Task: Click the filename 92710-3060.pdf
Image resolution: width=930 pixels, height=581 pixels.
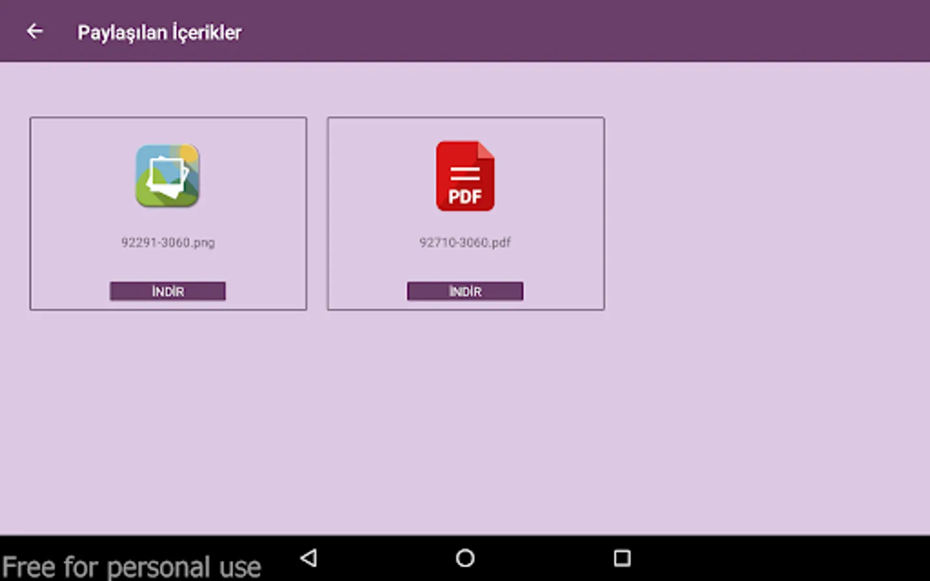Action: click(x=465, y=243)
